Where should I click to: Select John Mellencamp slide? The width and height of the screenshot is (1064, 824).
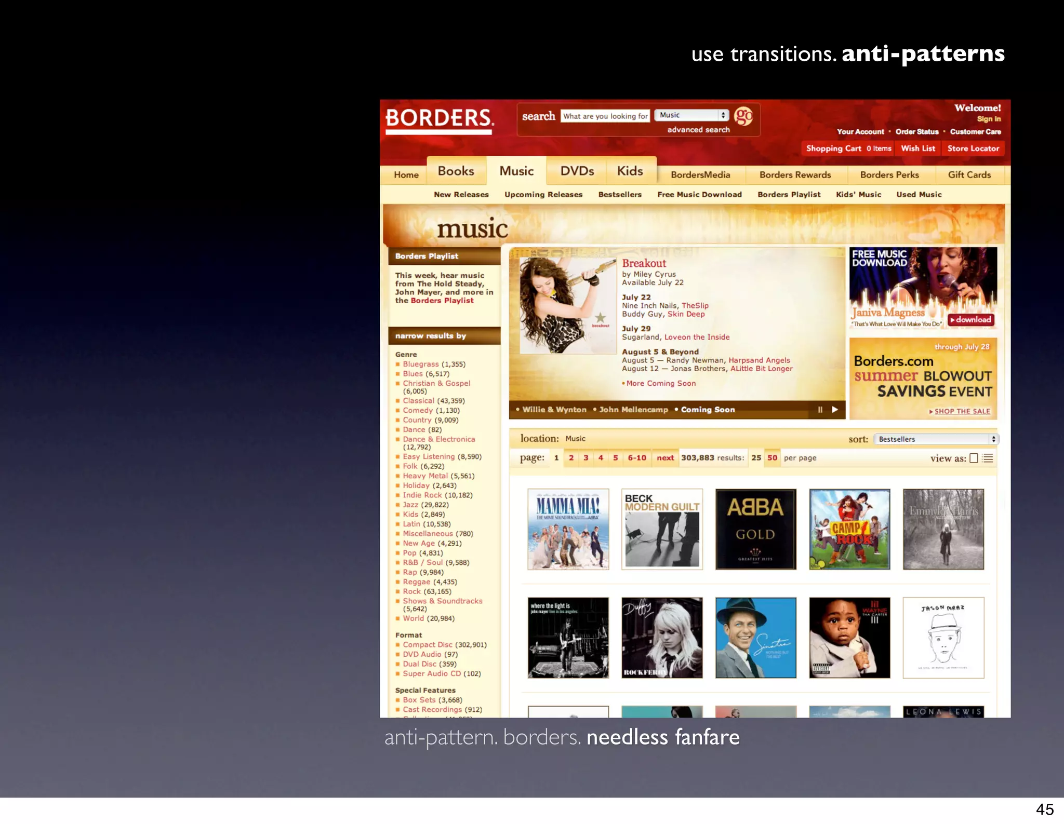pyautogui.click(x=633, y=410)
